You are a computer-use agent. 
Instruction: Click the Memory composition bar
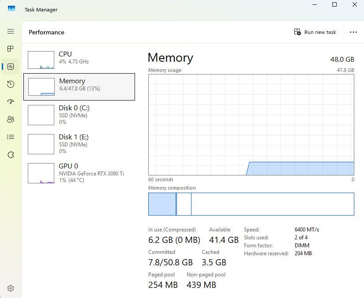click(x=251, y=204)
